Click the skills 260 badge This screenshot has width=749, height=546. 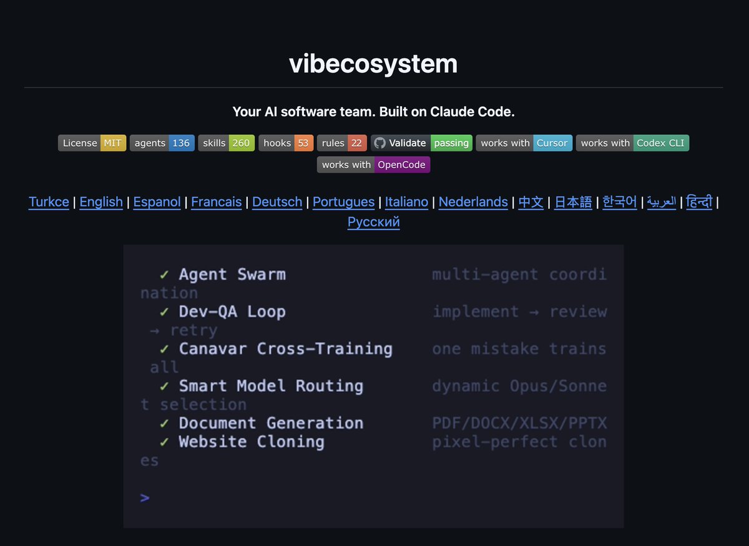[227, 143]
